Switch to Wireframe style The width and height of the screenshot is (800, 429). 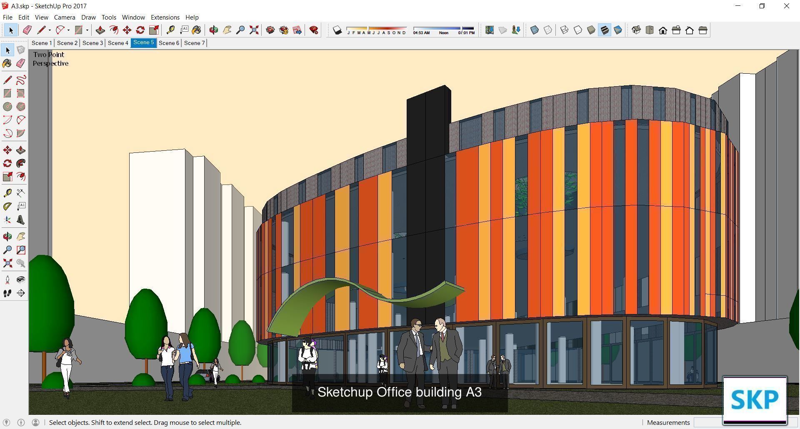[x=565, y=30]
